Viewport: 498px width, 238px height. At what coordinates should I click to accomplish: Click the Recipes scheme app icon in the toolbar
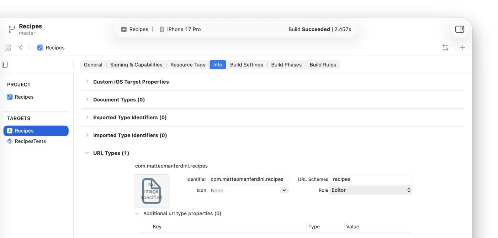[124, 29]
